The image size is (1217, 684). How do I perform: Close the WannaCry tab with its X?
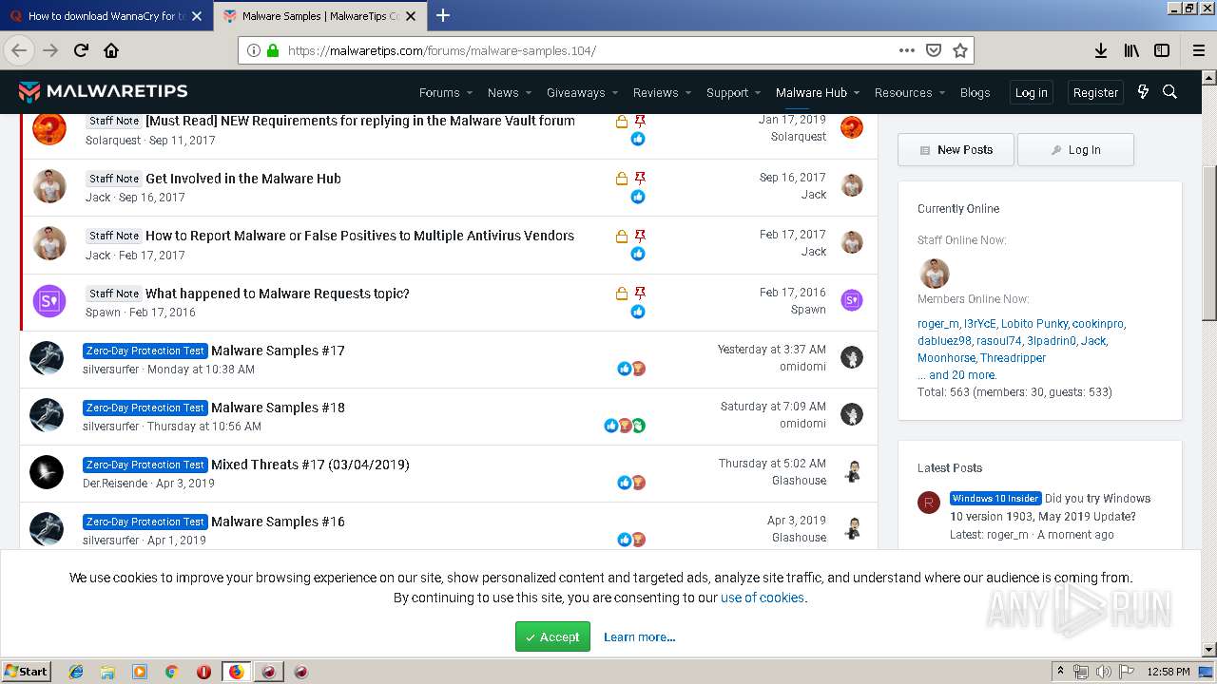pyautogui.click(x=197, y=15)
